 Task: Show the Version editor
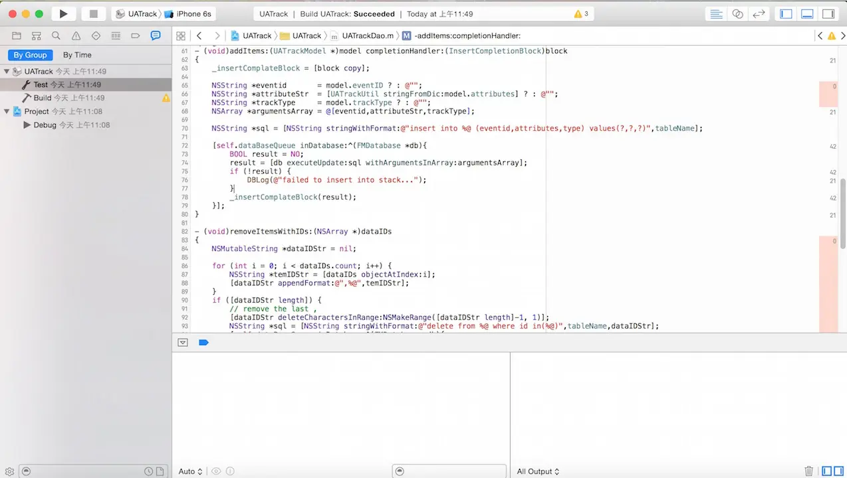[759, 14]
